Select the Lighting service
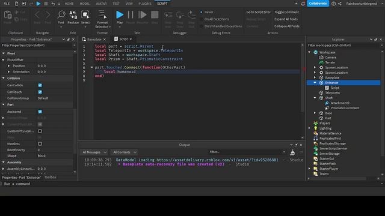The image size is (385, 216). pos(325,128)
